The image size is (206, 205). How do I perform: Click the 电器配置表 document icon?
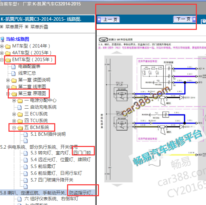(x=14, y=67)
